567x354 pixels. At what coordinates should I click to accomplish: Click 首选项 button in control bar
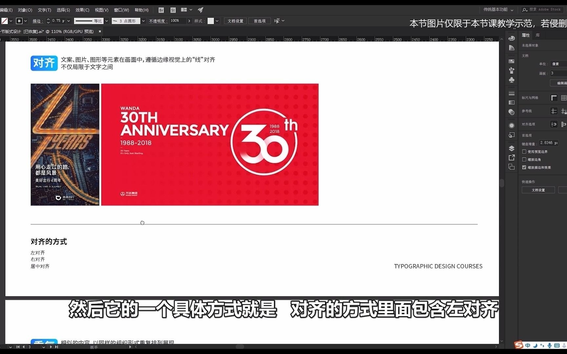coord(260,21)
